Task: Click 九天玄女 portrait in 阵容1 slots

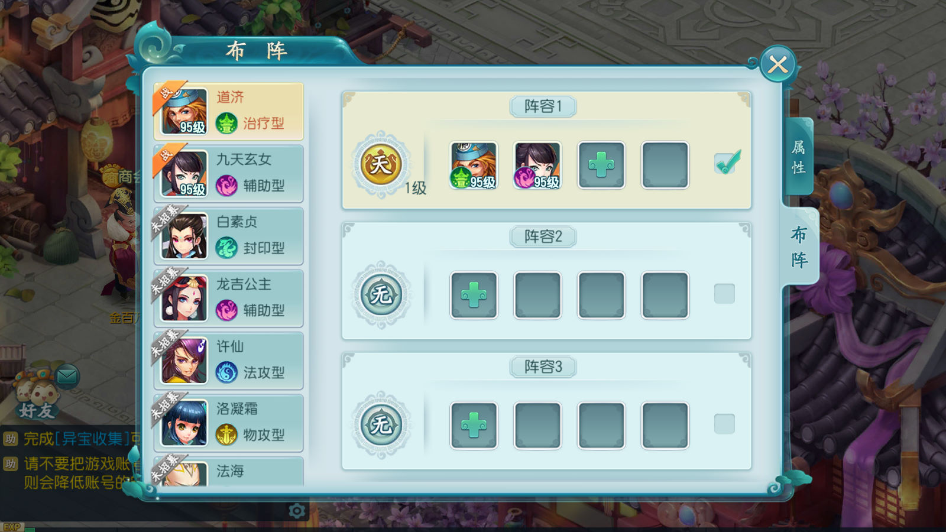Action: point(537,165)
